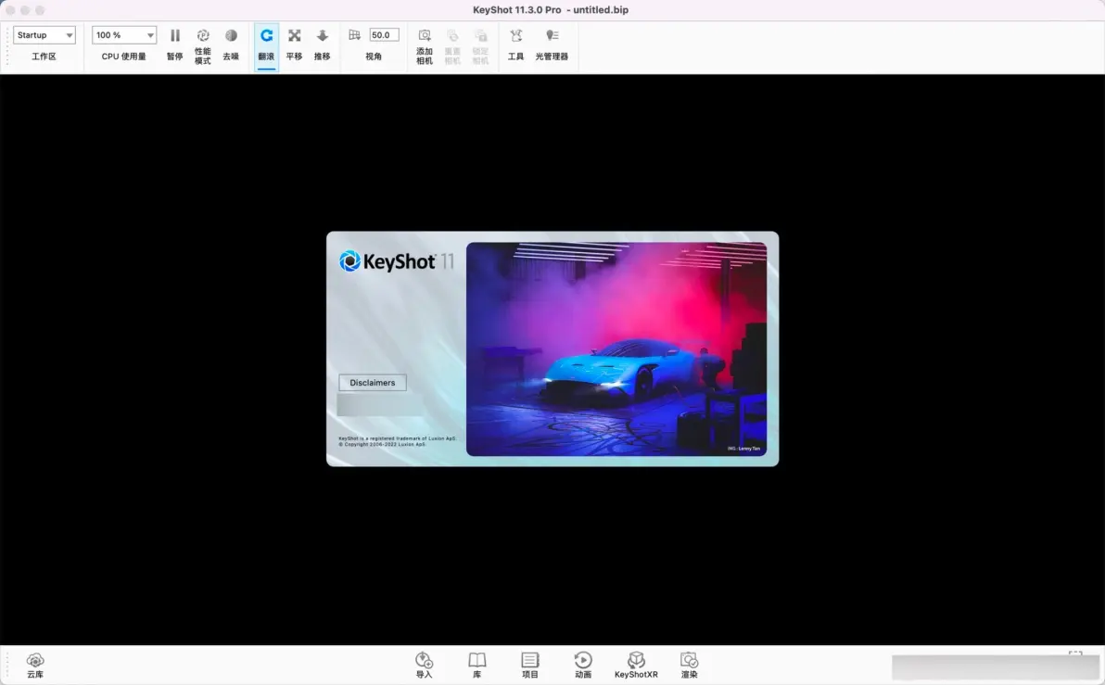Click the 视角 label
This screenshot has width=1105, height=685.
(374, 57)
